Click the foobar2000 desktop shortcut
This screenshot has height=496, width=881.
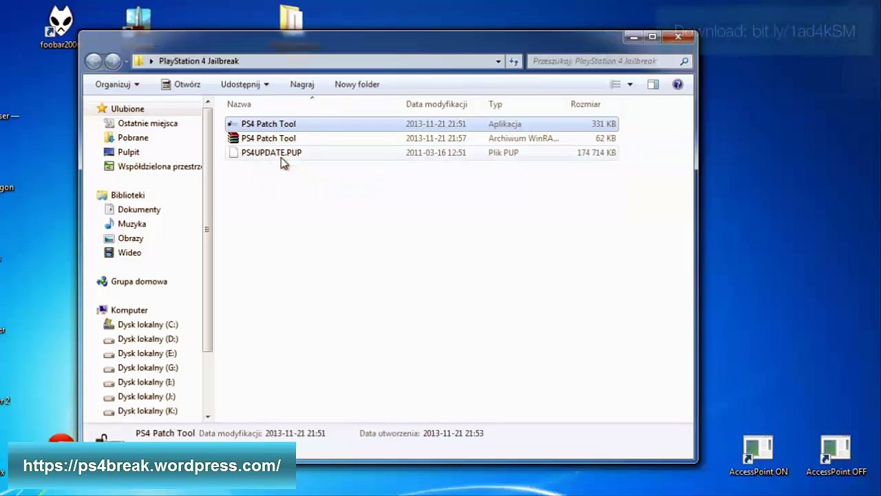click(61, 28)
